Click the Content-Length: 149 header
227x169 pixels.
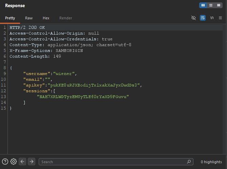click(35, 56)
